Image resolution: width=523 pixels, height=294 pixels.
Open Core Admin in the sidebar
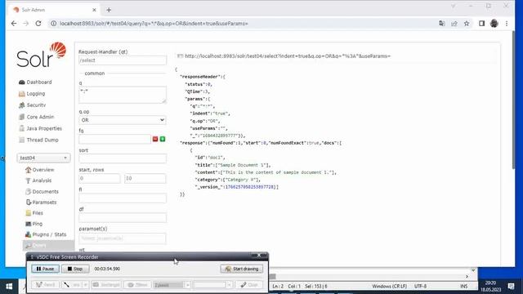(x=36, y=117)
